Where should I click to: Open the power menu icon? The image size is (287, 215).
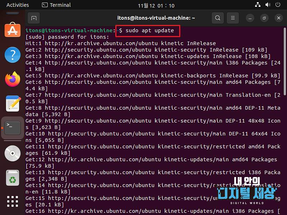pos(278,5)
